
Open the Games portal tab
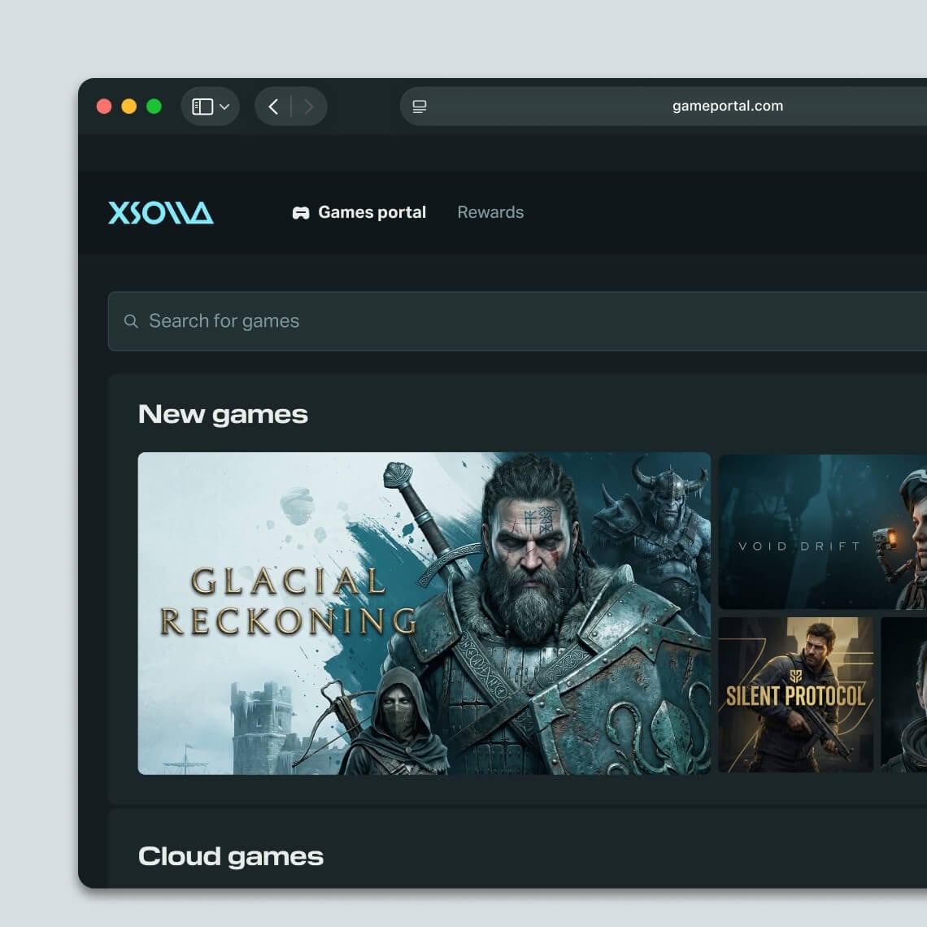click(372, 212)
